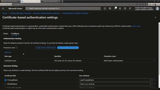Open the Feedback icon in the top bar

coord(130,8)
